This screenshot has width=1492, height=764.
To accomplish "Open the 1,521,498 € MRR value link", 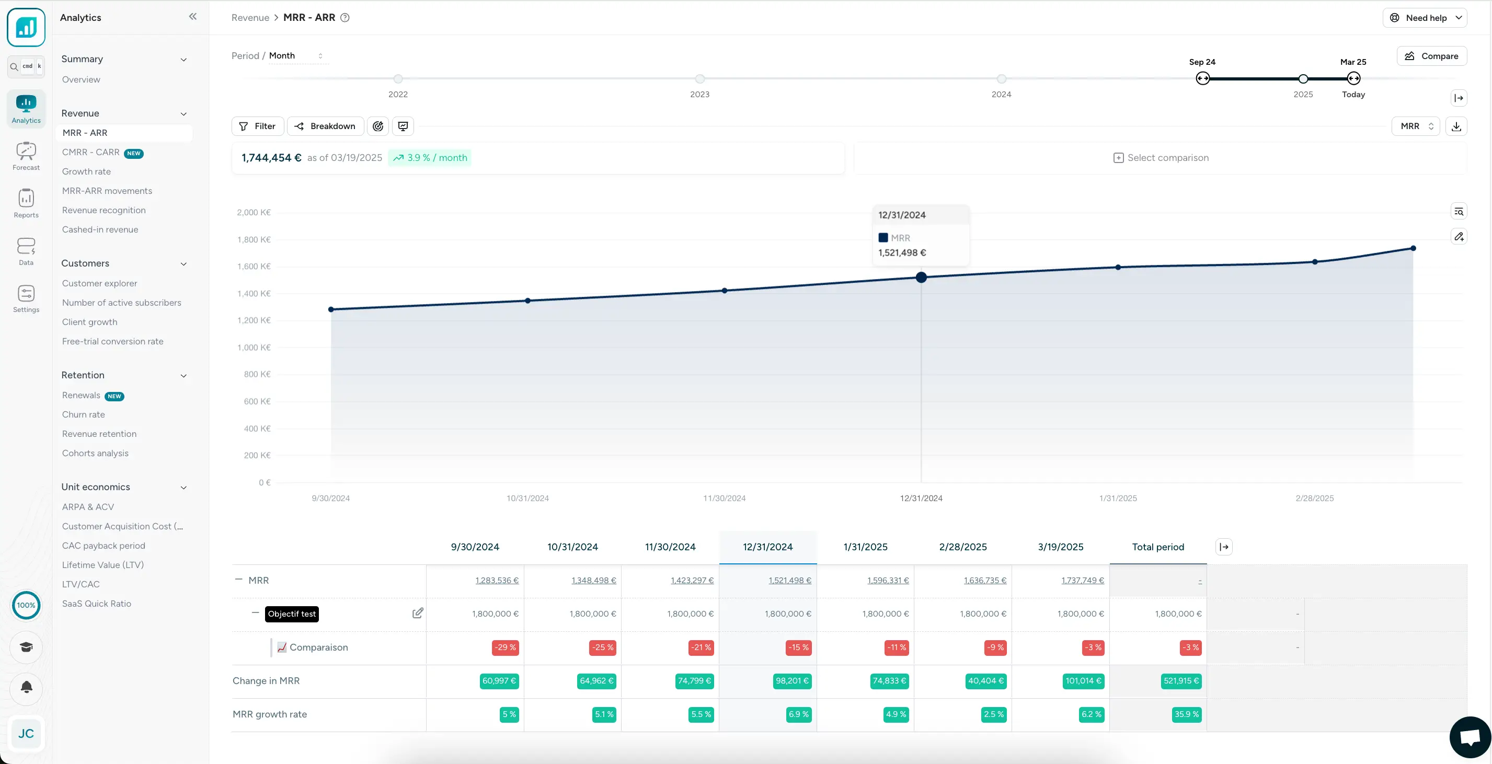I will [x=789, y=580].
